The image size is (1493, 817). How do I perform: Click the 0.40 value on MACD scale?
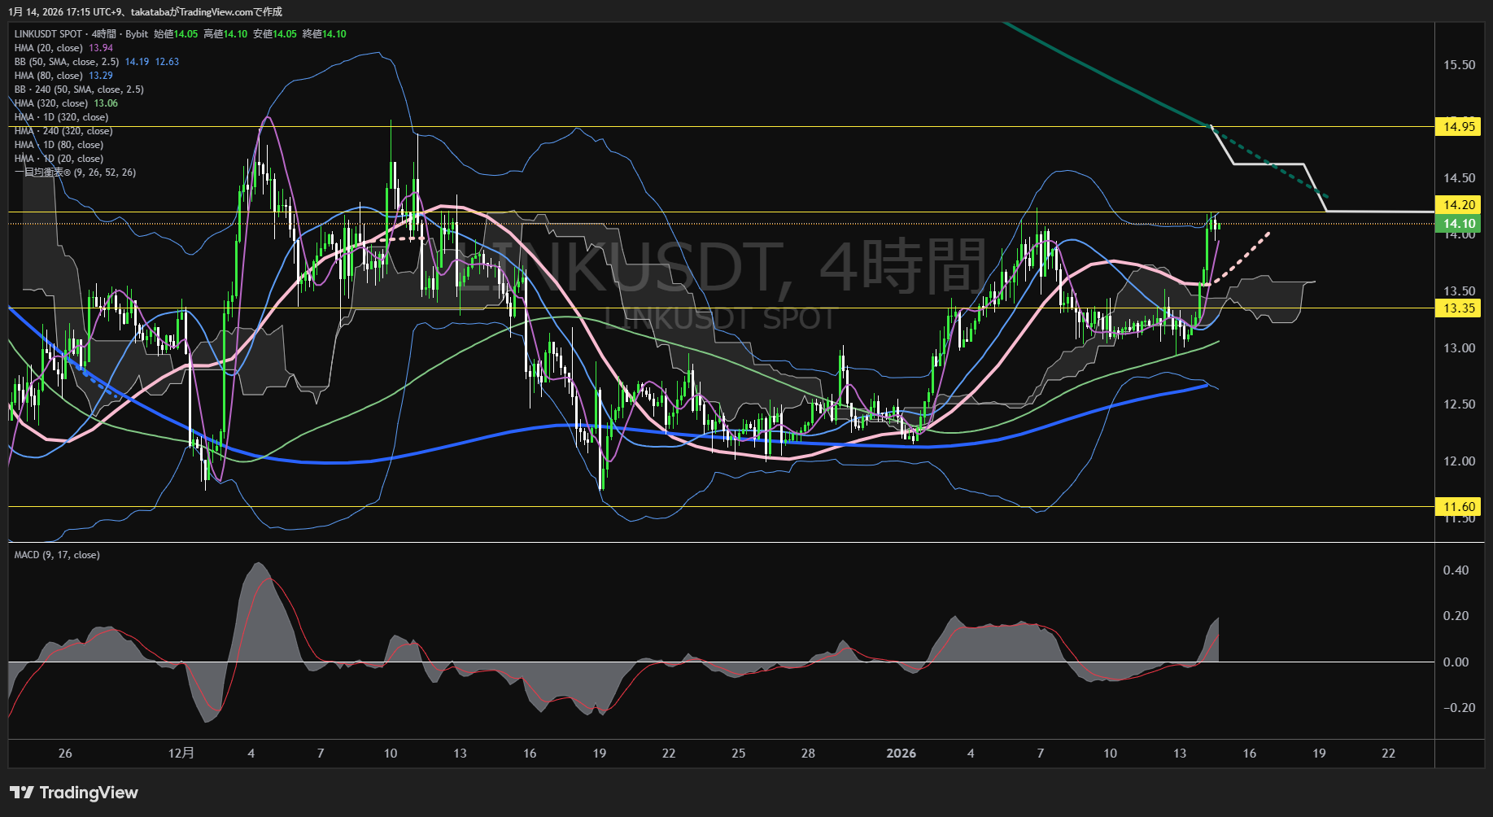pyautogui.click(x=1456, y=570)
